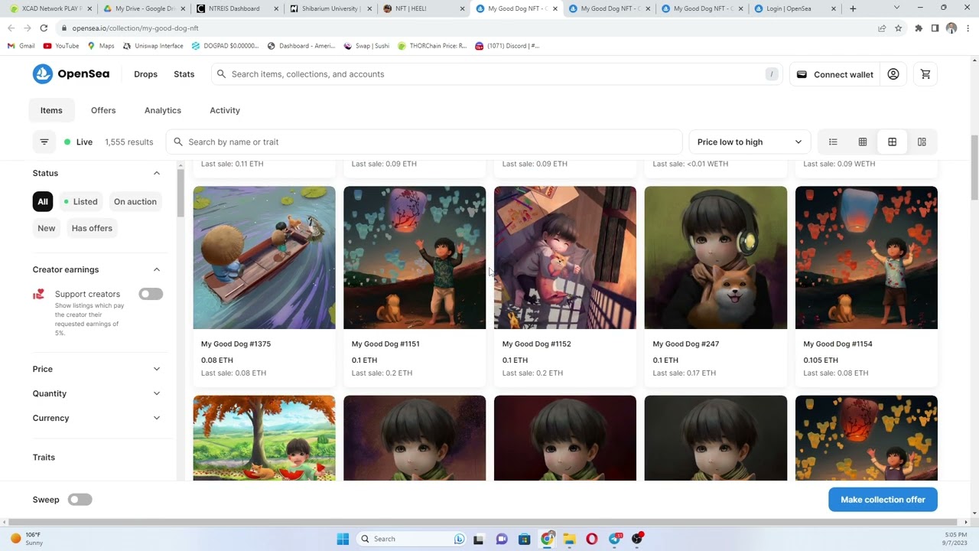Select the New status filter
The image size is (979, 551).
pos(47,228)
